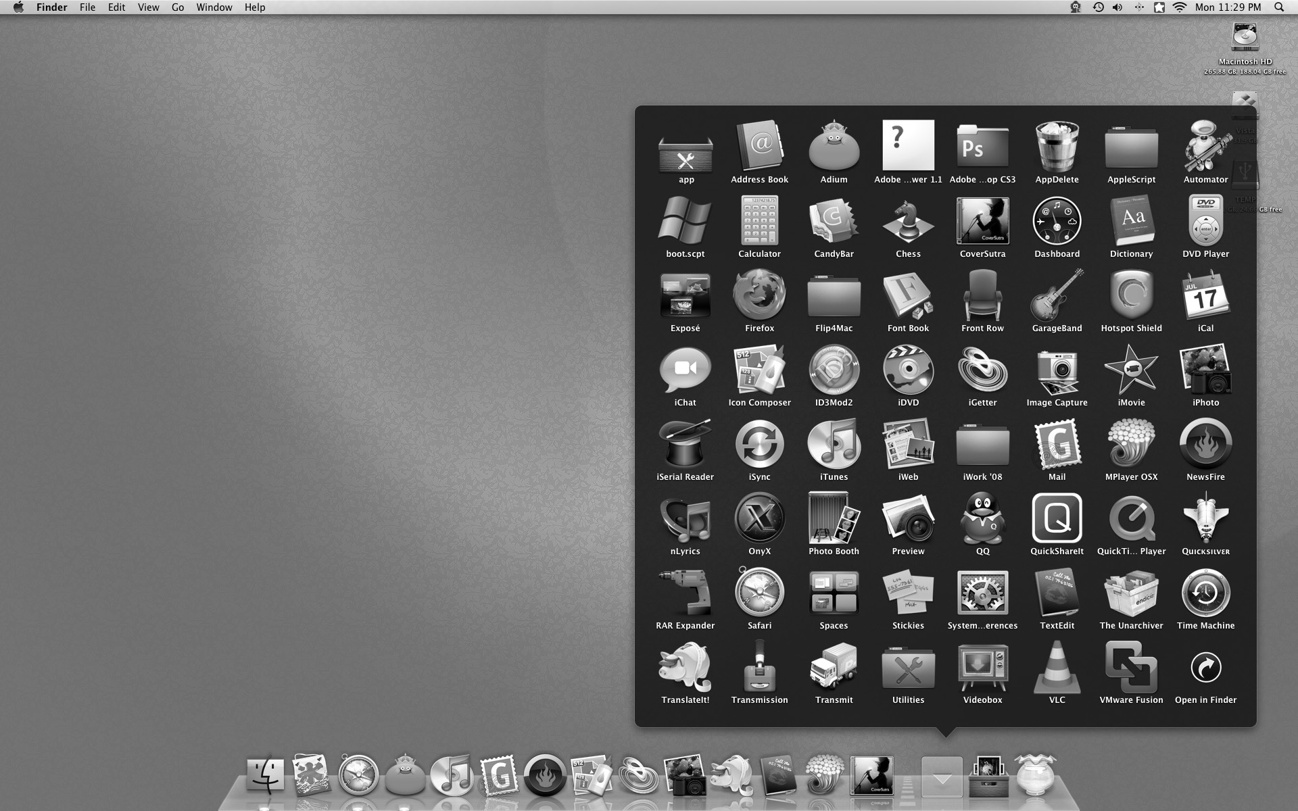Open TextEdit in the stack grid

pos(1057,592)
